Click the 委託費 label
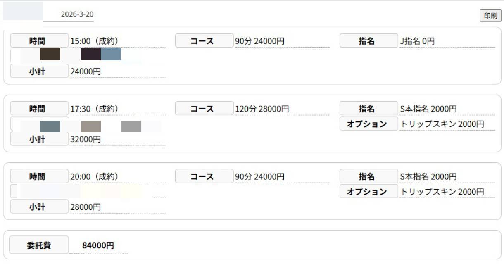The image size is (504, 264). [x=39, y=246]
